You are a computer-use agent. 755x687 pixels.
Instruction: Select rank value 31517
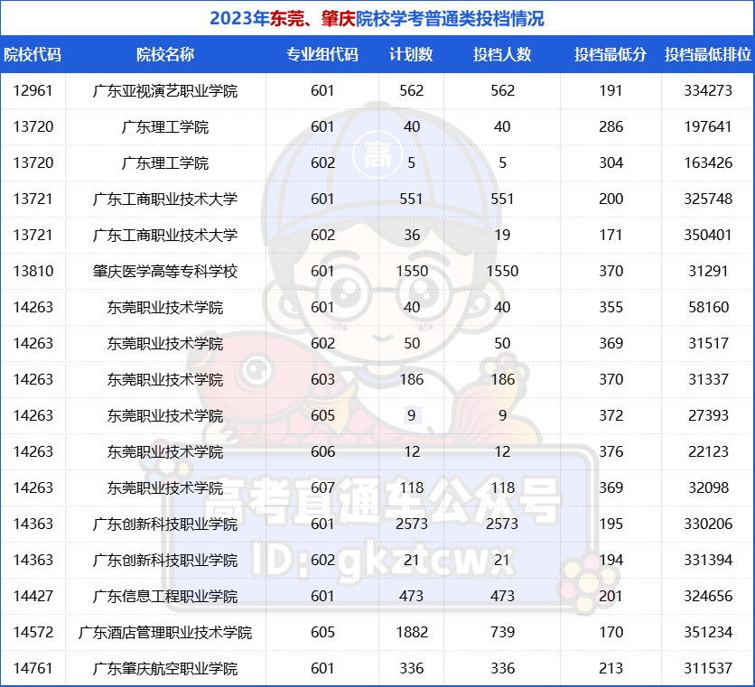pos(708,343)
